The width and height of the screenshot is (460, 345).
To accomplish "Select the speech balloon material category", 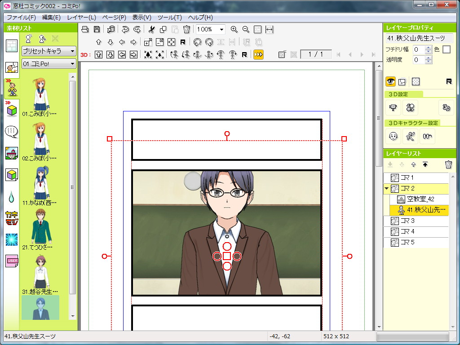I will [x=12, y=132].
